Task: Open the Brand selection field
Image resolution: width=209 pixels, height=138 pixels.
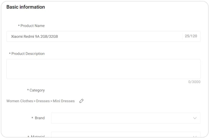Action: pos(122,118)
